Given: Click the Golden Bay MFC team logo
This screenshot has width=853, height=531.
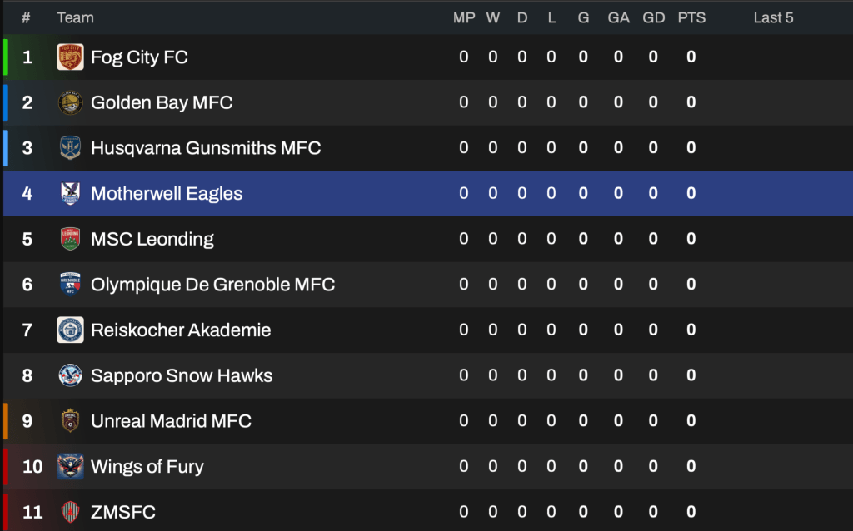Looking at the screenshot, I should point(70,103).
